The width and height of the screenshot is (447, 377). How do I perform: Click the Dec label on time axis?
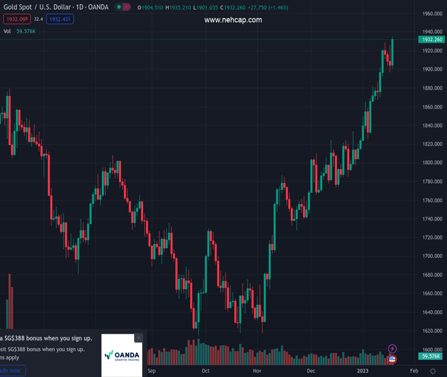(x=311, y=371)
